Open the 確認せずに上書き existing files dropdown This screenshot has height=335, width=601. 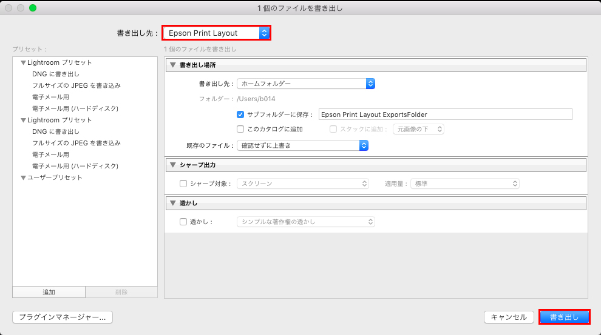302,145
